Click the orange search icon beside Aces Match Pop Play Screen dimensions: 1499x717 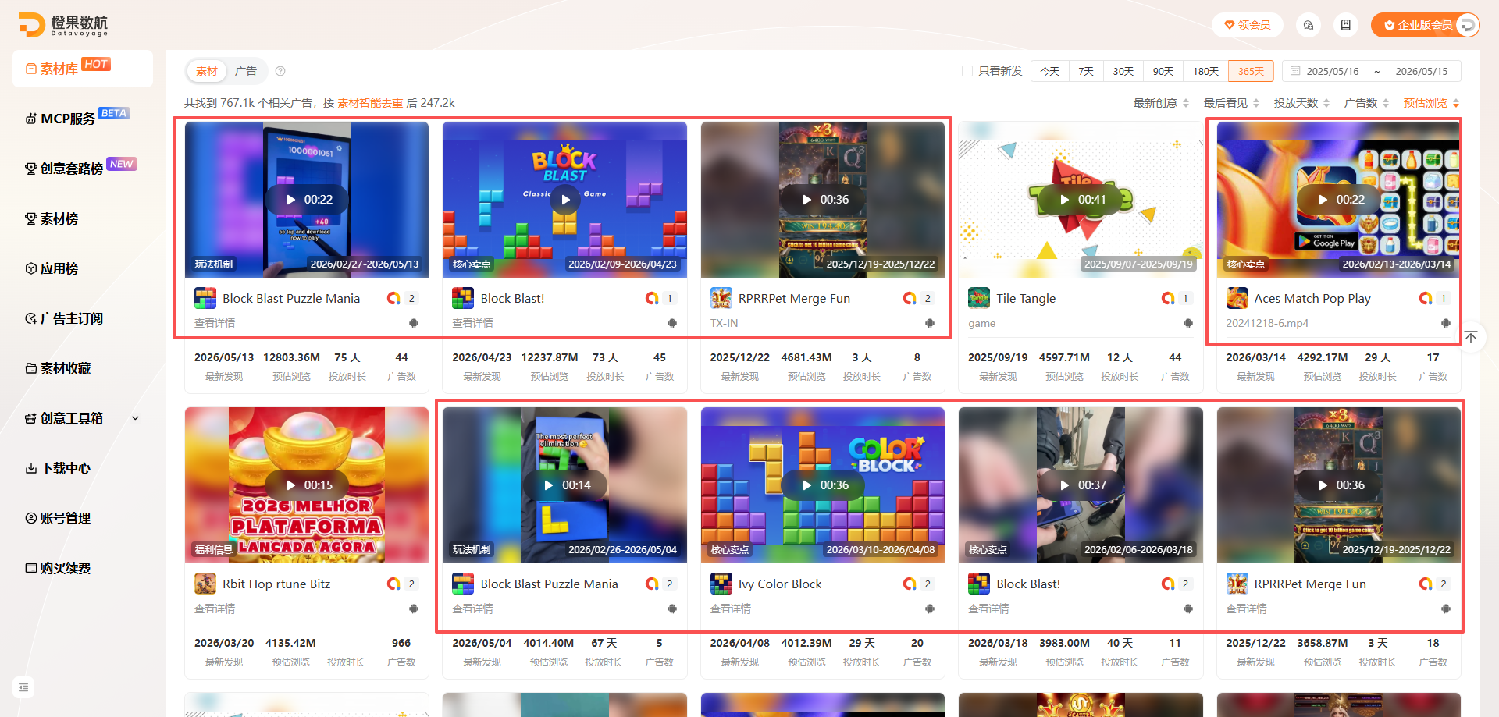point(1426,298)
